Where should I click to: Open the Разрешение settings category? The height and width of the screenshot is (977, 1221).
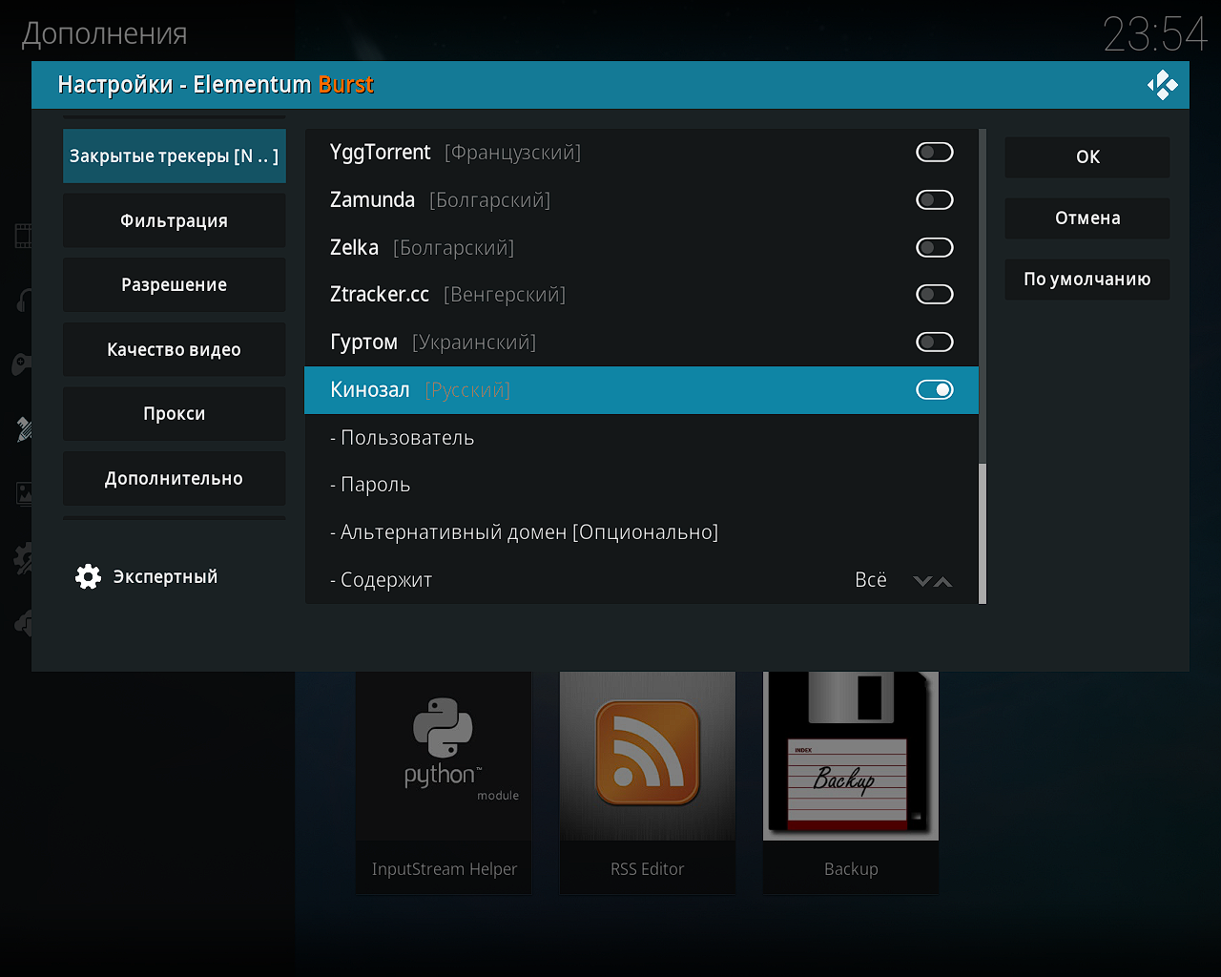175,284
